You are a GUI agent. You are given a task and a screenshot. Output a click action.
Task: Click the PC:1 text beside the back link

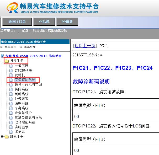(x=104, y=46)
